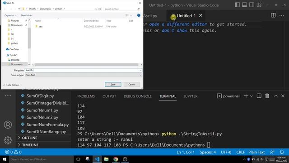Screen dimensions: 289x163
Task: Click the Search python box
Action: pos(122,9)
